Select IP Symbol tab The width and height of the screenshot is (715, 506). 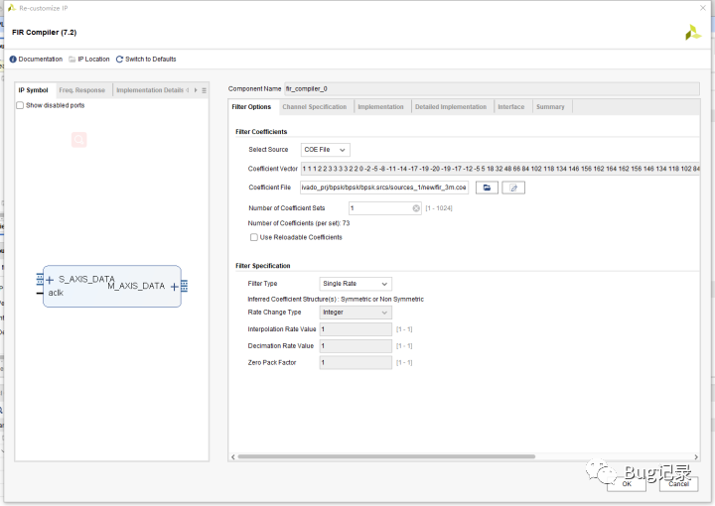click(34, 90)
